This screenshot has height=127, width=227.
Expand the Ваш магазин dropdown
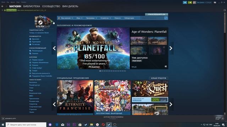click(67, 18)
